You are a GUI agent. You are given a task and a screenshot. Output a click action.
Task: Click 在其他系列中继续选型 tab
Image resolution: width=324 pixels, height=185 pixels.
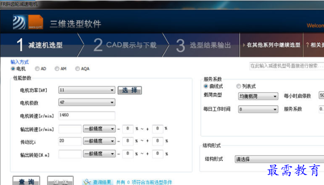271,45
